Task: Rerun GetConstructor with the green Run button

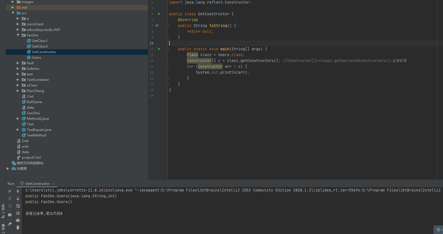Action: click(x=10, y=191)
